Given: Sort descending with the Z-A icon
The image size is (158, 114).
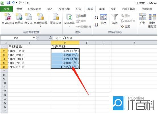Looking at the screenshot, I should coord(96,25).
